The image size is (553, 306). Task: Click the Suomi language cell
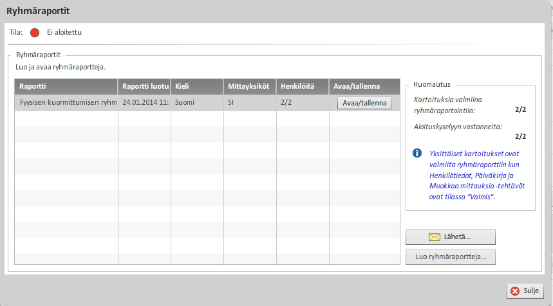[197, 102]
